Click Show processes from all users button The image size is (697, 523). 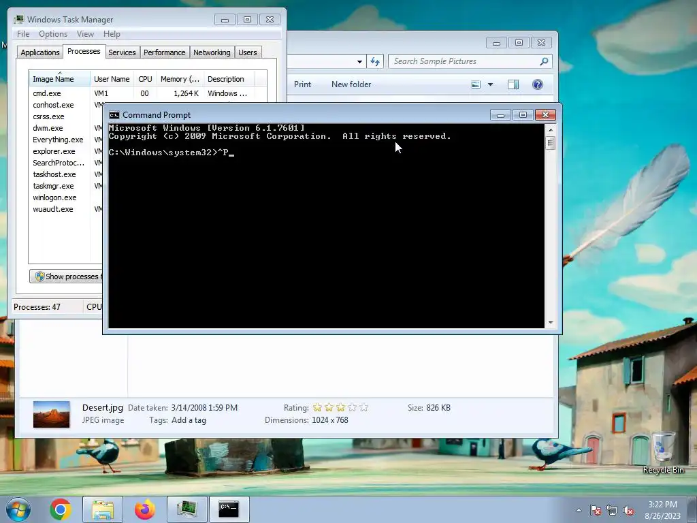(x=66, y=276)
